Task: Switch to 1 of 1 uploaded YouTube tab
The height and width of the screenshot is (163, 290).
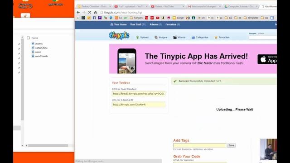Action: pos(131,6)
